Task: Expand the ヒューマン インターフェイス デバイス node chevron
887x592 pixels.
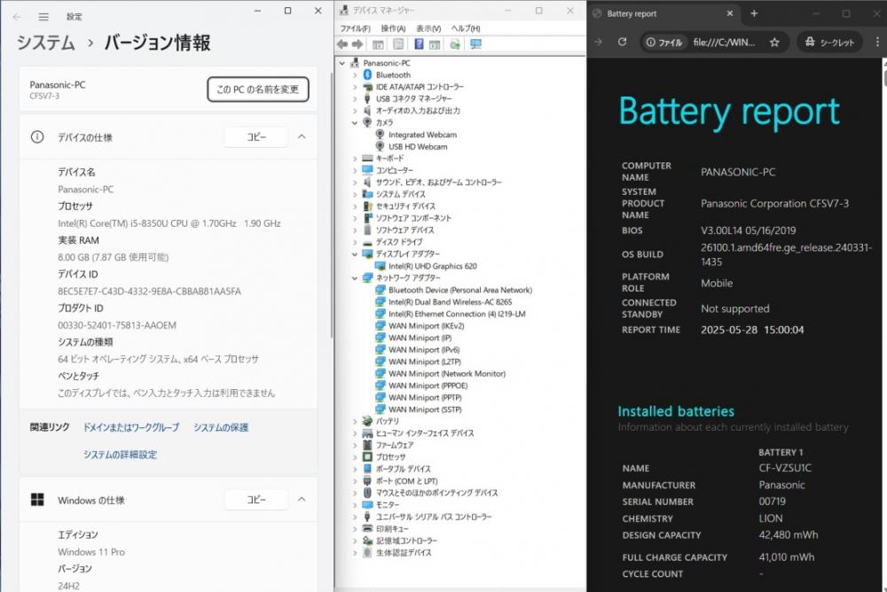Action: (x=355, y=433)
